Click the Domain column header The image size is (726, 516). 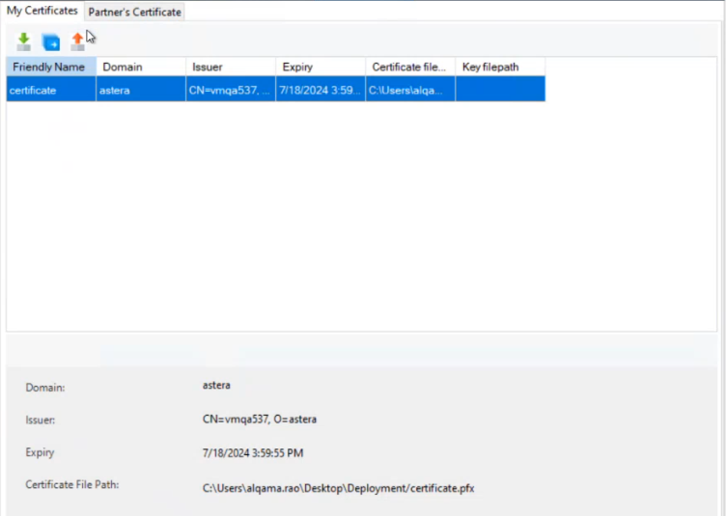(x=141, y=68)
